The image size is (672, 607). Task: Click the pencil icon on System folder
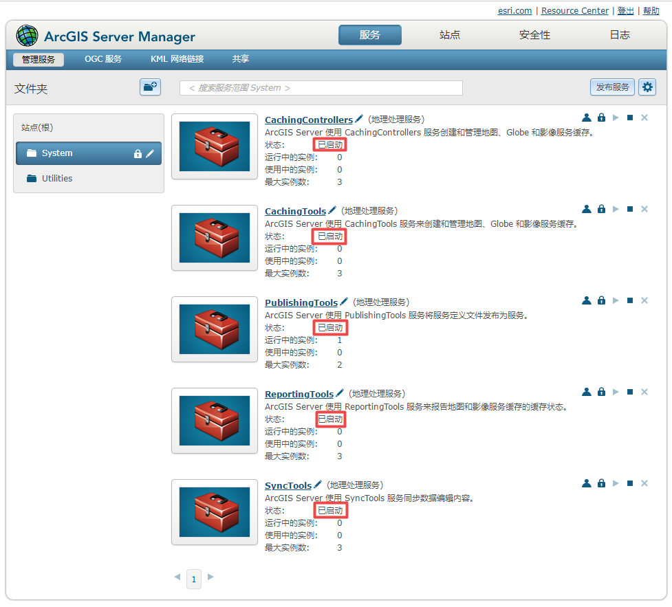coord(150,153)
